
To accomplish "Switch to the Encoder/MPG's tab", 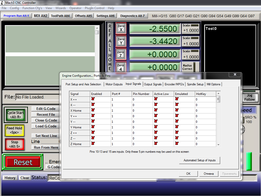I will tap(174, 84).
